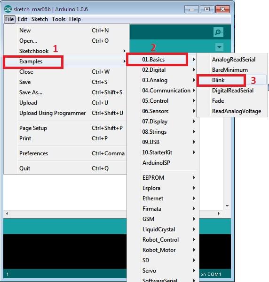Image resolution: width=269 pixels, height=282 pixels.
Task: Choose Print from File menu
Action: pyautogui.click(x=65, y=138)
